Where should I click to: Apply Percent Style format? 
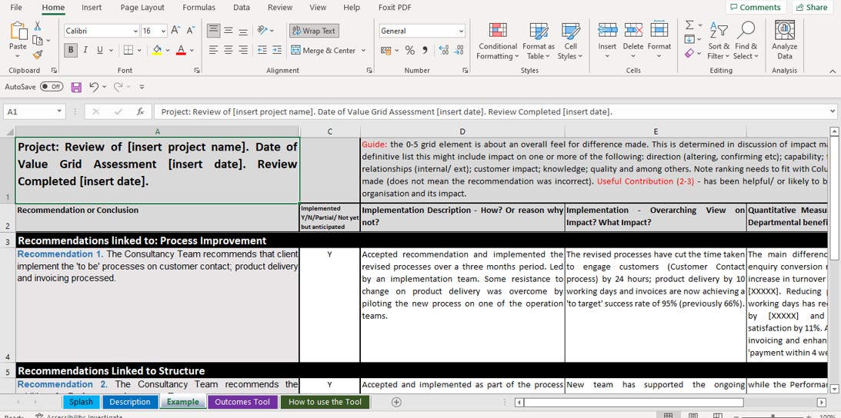[x=410, y=51]
